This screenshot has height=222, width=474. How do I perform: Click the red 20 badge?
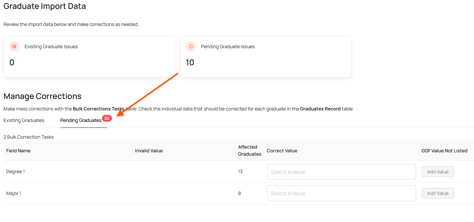[107, 118]
